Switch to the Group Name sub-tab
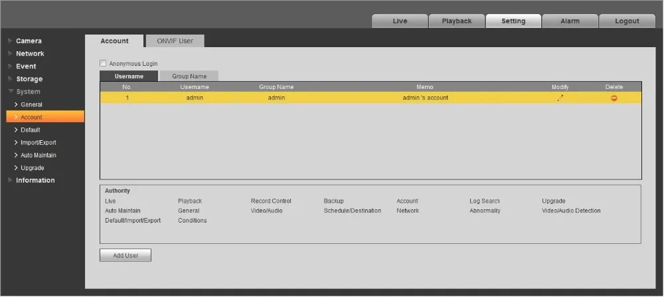 189,76
